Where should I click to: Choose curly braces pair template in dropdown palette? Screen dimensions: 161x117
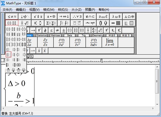19,29
